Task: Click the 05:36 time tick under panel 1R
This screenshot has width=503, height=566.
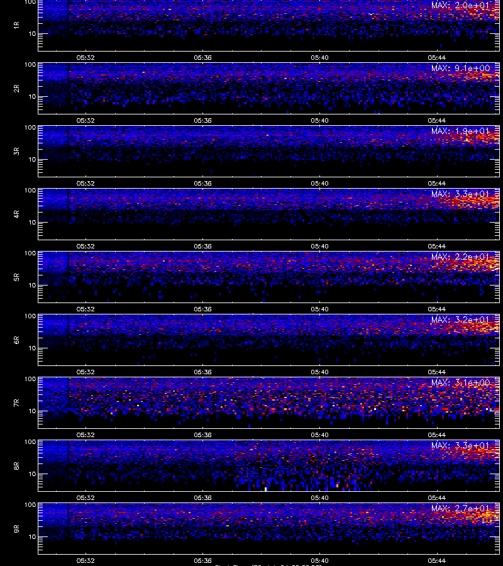Action: (202, 57)
